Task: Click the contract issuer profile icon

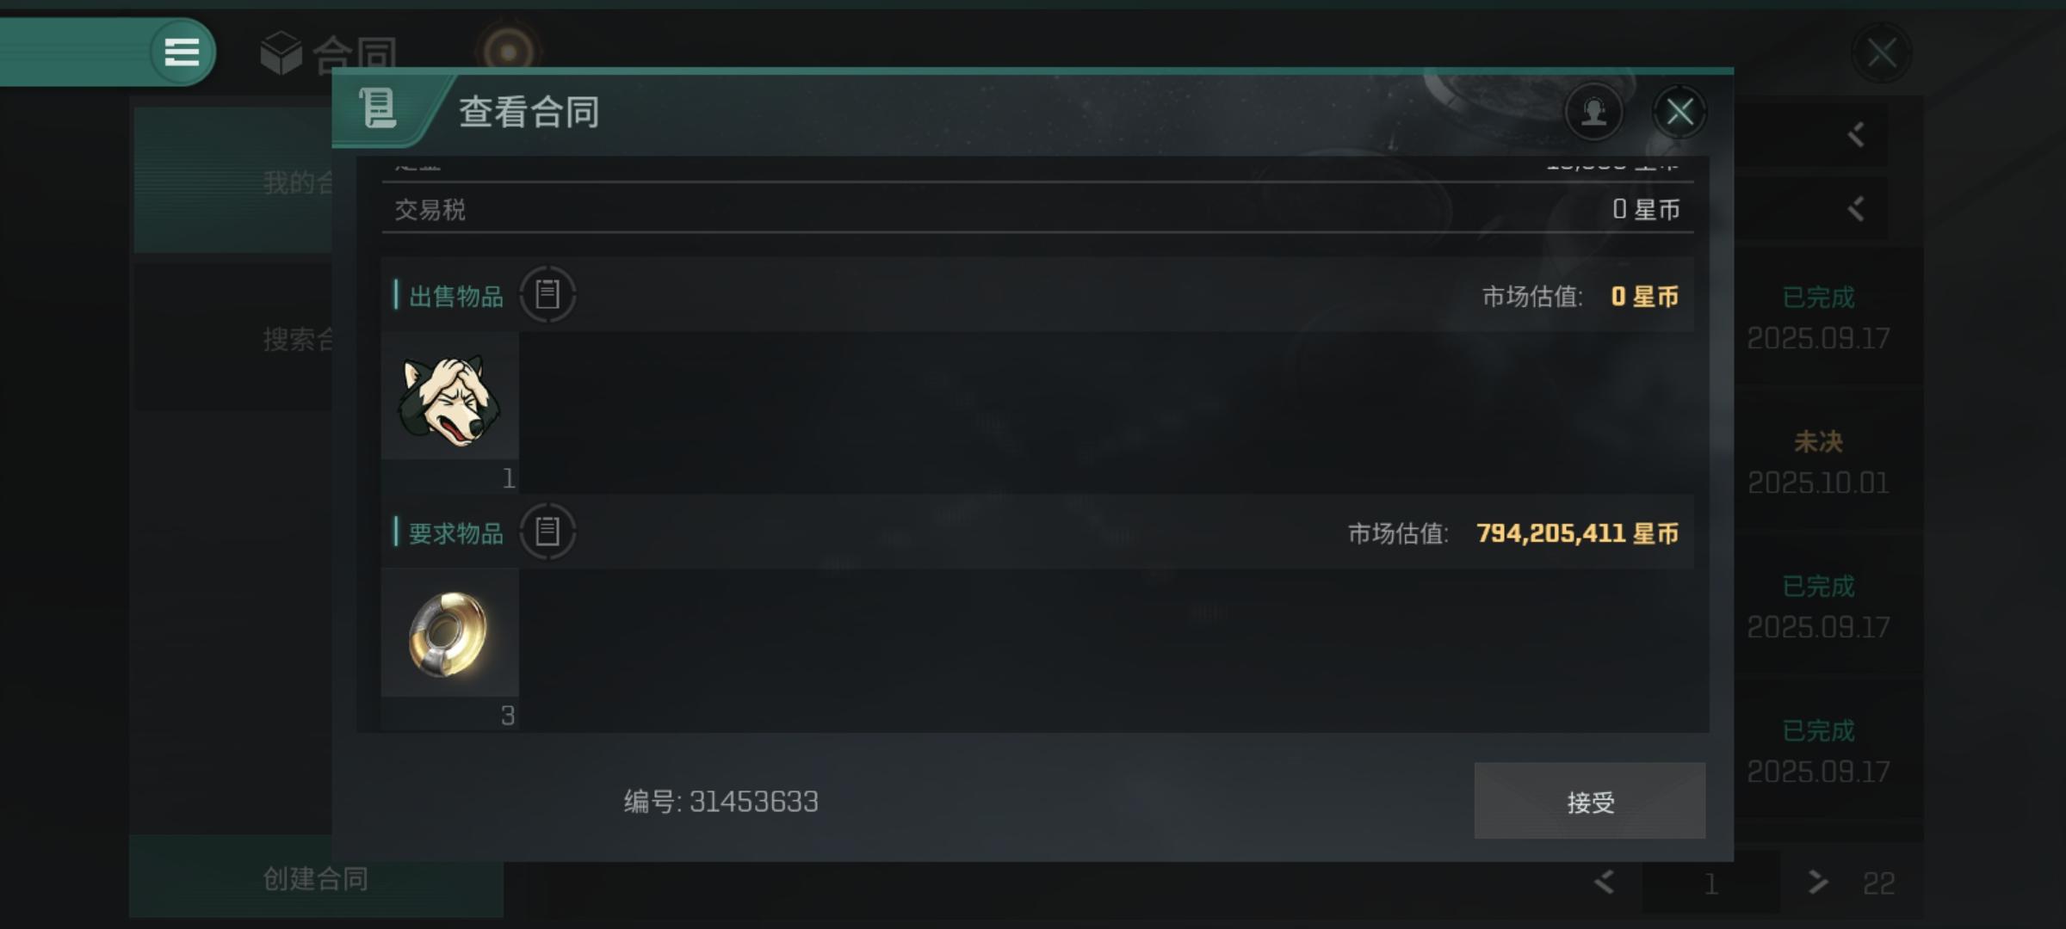Action: 1593,112
